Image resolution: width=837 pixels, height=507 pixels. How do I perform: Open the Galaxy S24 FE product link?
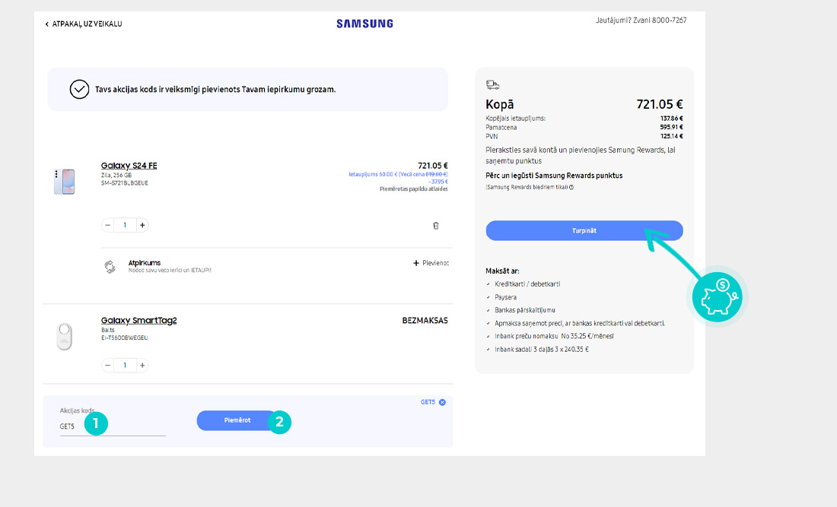(x=129, y=166)
